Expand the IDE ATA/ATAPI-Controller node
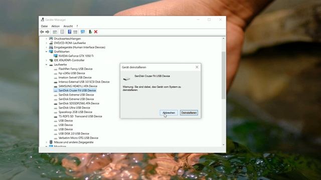321x180 pixels. coord(47,60)
